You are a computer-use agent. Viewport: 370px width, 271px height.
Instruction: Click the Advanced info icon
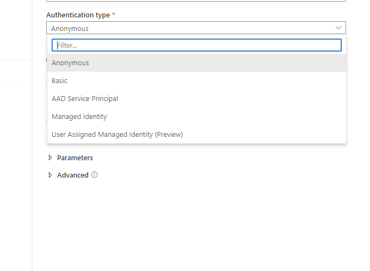[x=95, y=175]
